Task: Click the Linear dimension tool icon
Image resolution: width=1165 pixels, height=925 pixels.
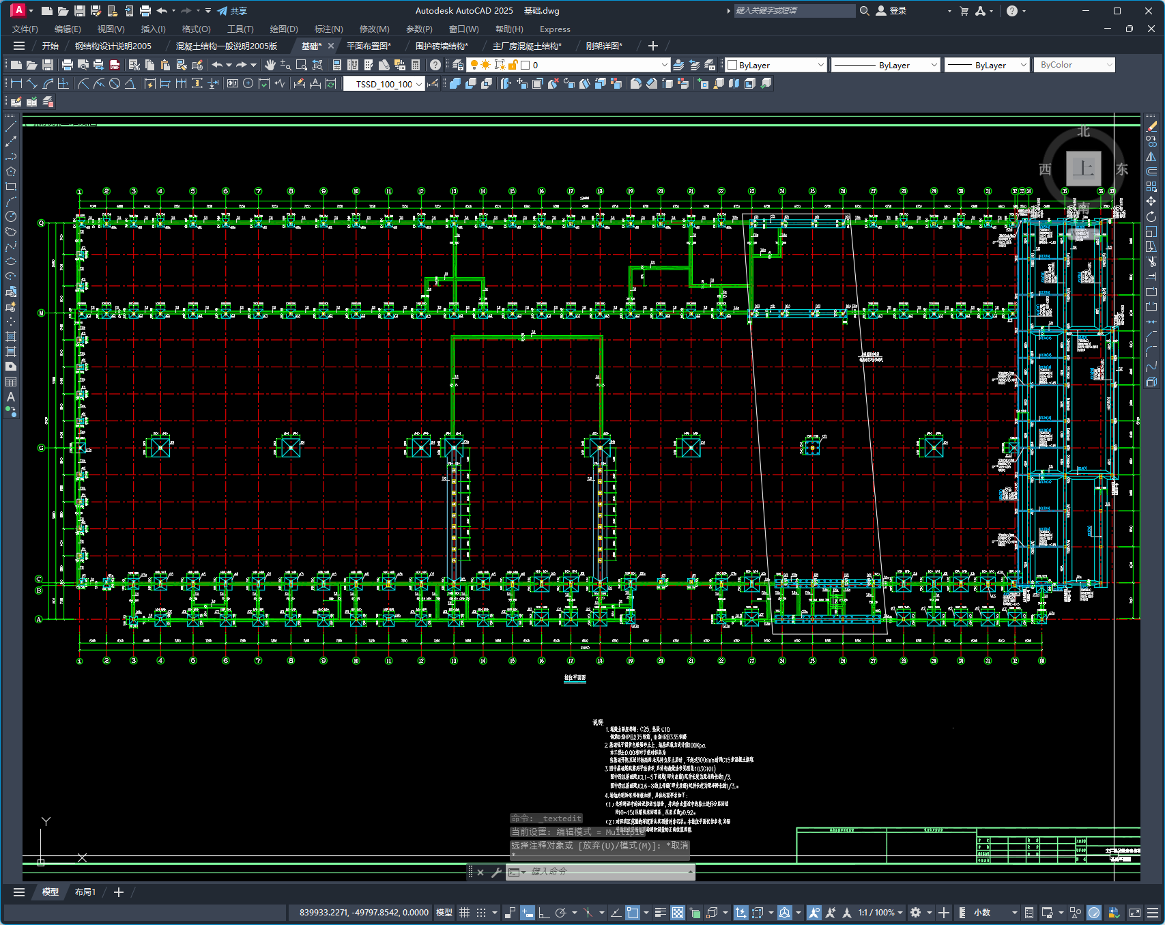Action: (16, 83)
